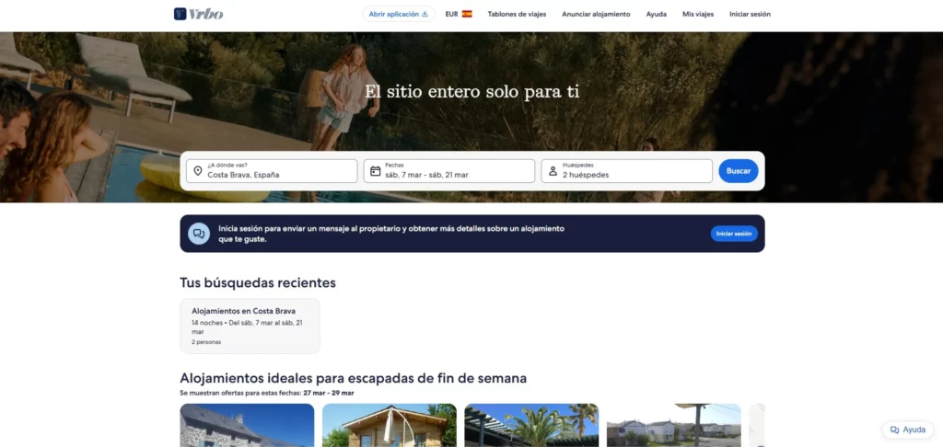Click the location pin icon in destination field
Image resolution: width=943 pixels, height=447 pixels.
196,171
